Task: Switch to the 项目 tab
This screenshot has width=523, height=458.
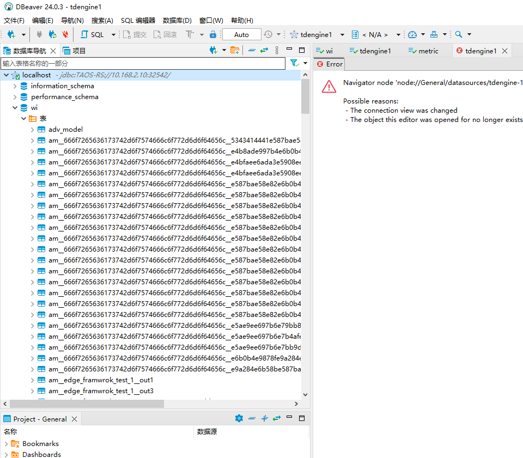Action: (x=75, y=51)
